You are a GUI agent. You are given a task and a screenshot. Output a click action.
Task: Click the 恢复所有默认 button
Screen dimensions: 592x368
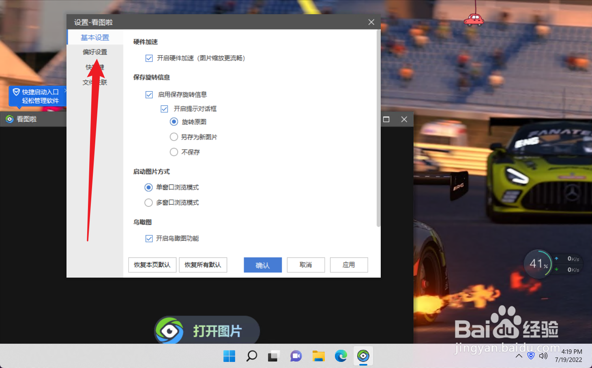(203, 265)
